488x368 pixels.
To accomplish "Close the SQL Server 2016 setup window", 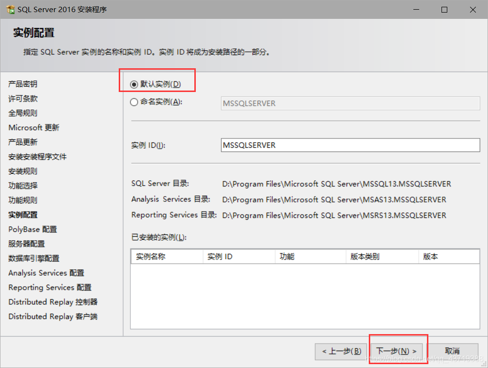I will tap(473, 10).
